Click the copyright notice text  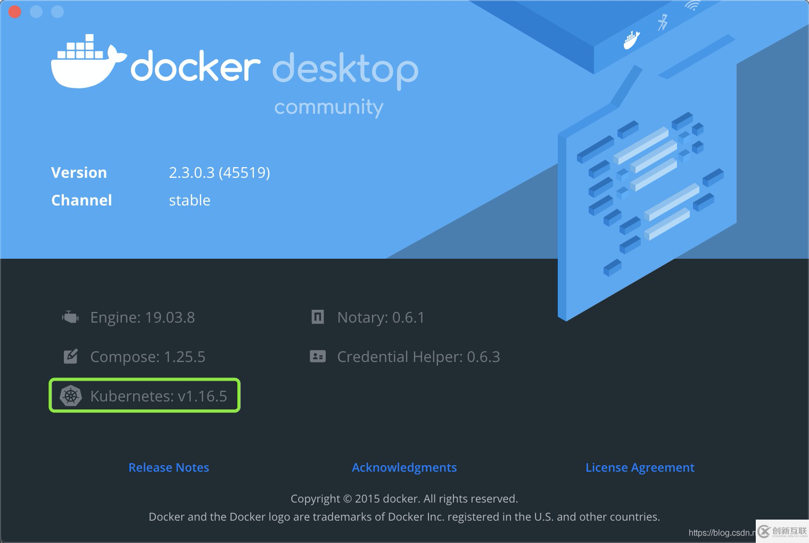coord(404,498)
